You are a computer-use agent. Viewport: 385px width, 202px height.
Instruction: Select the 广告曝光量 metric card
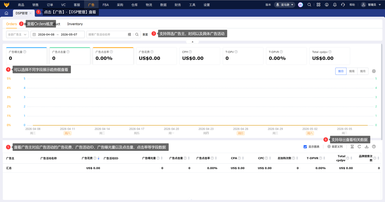(x=26, y=56)
